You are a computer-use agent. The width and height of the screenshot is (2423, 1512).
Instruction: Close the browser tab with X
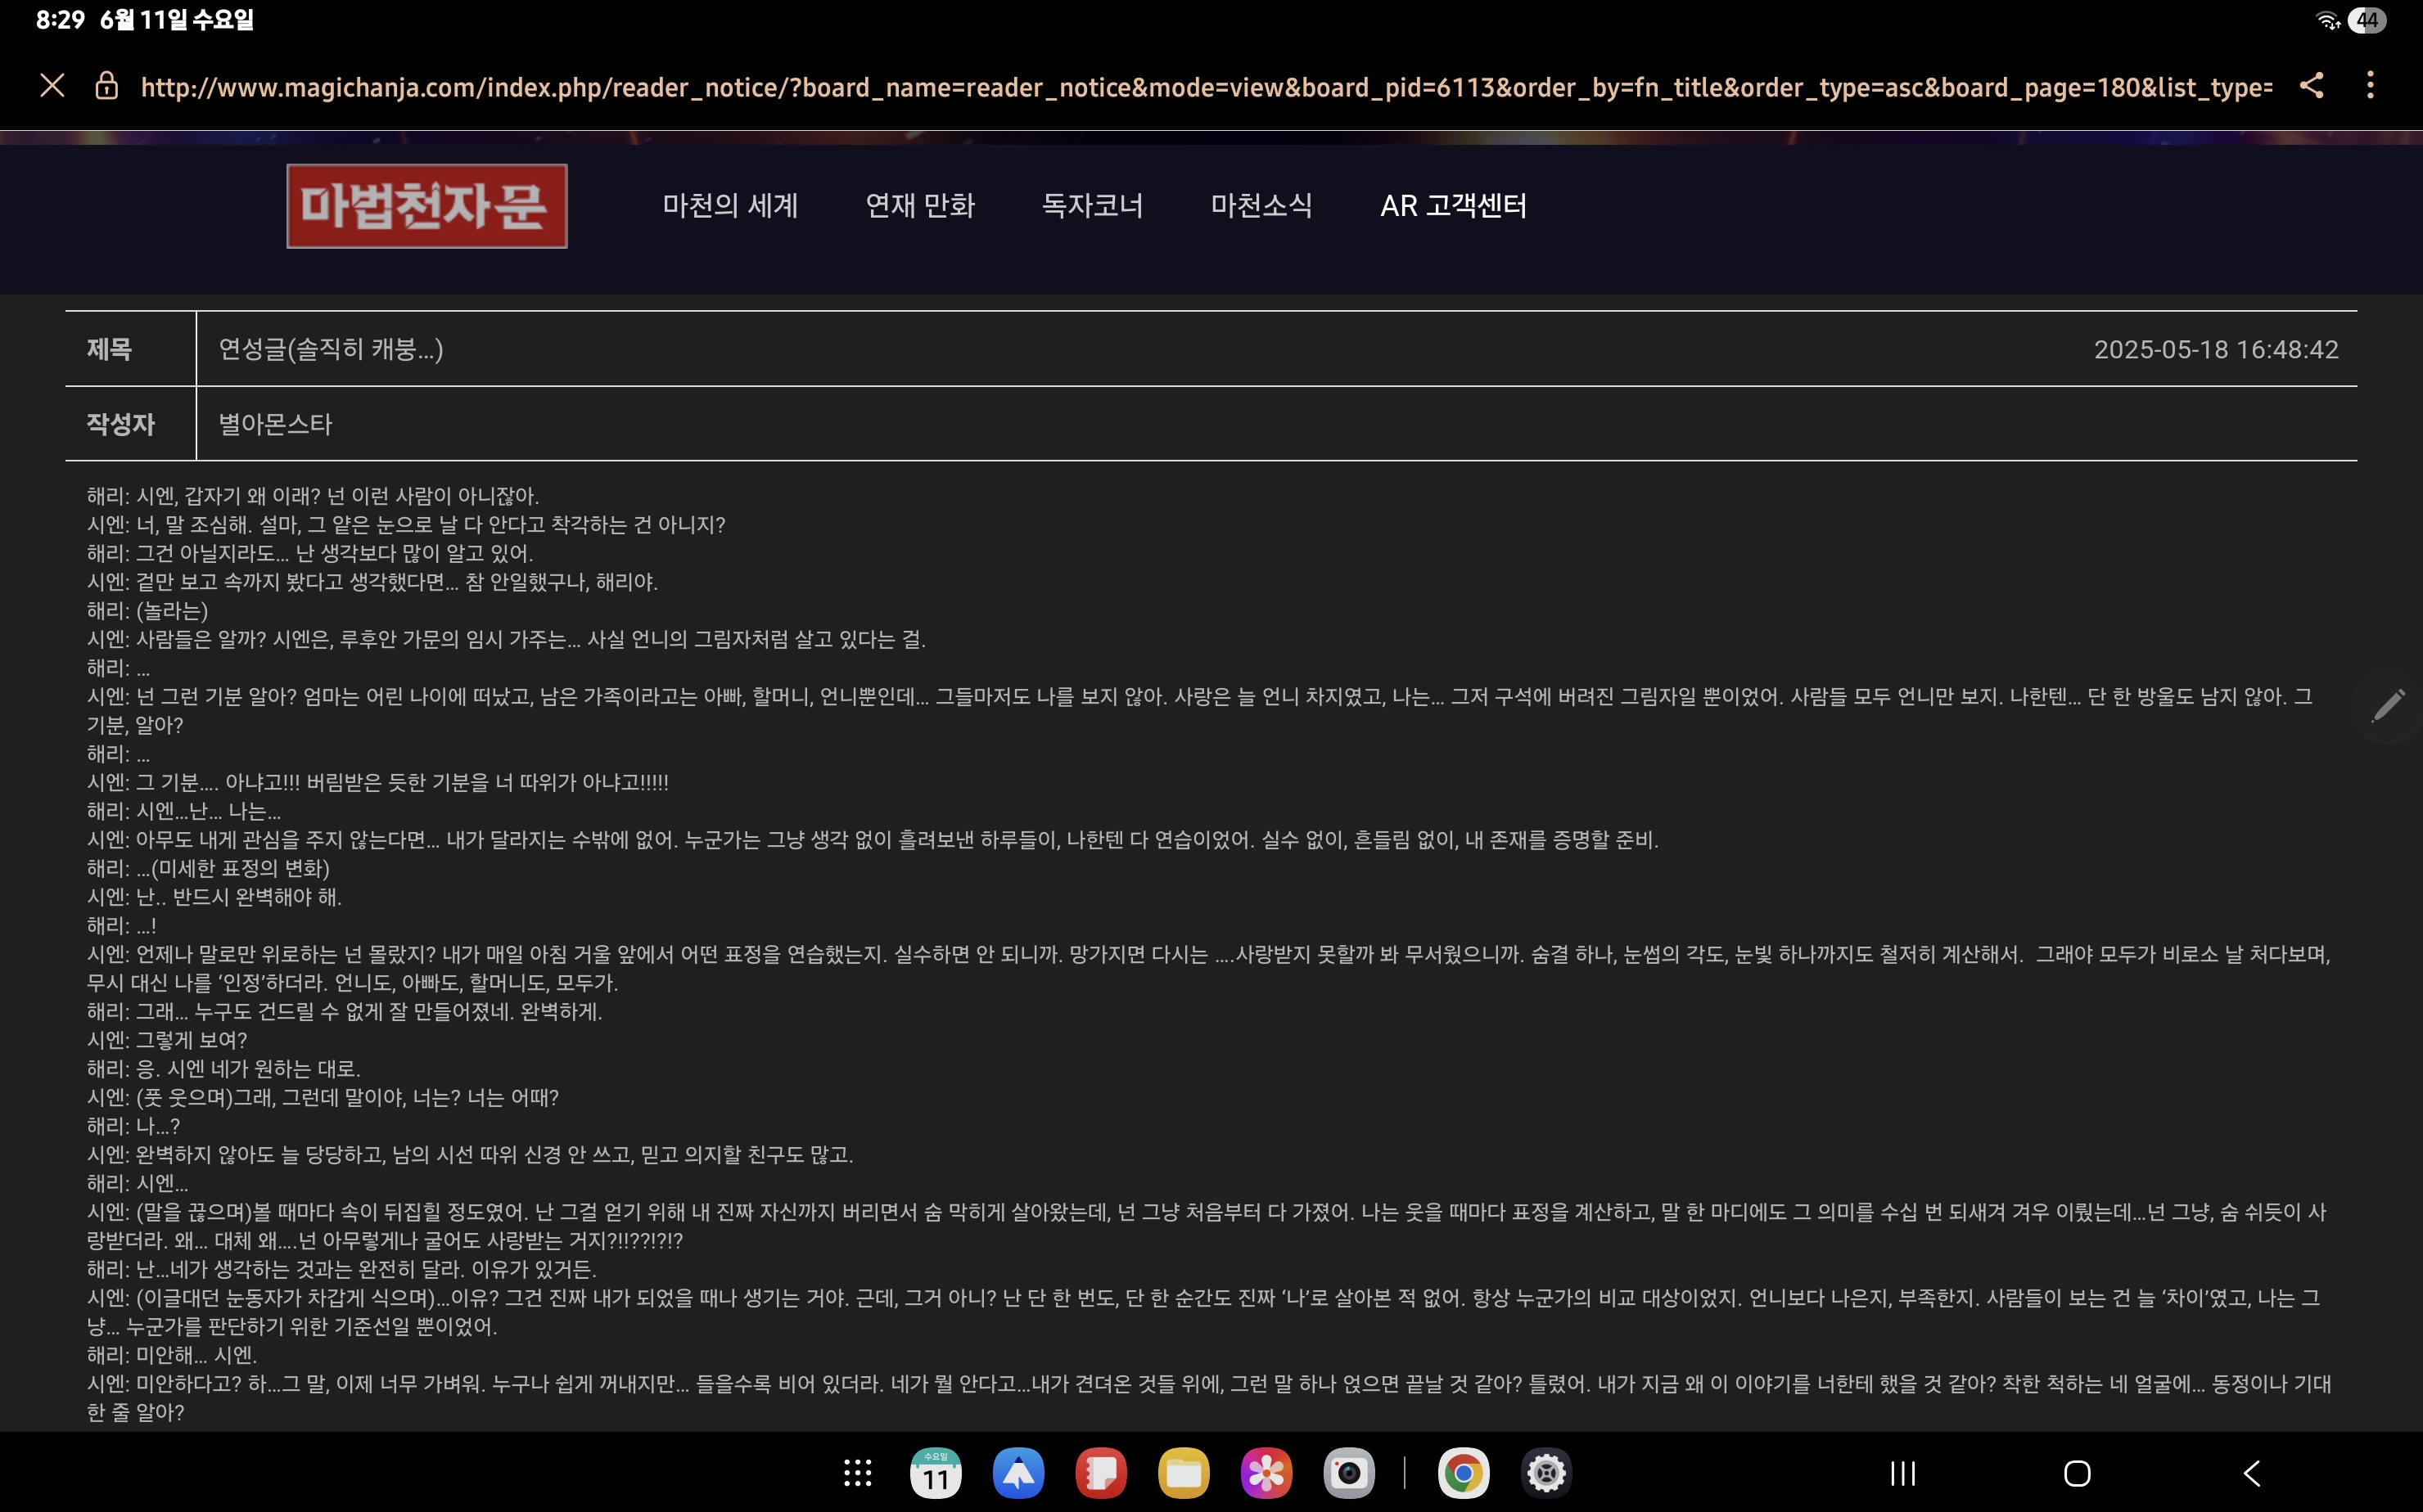coord(52,86)
